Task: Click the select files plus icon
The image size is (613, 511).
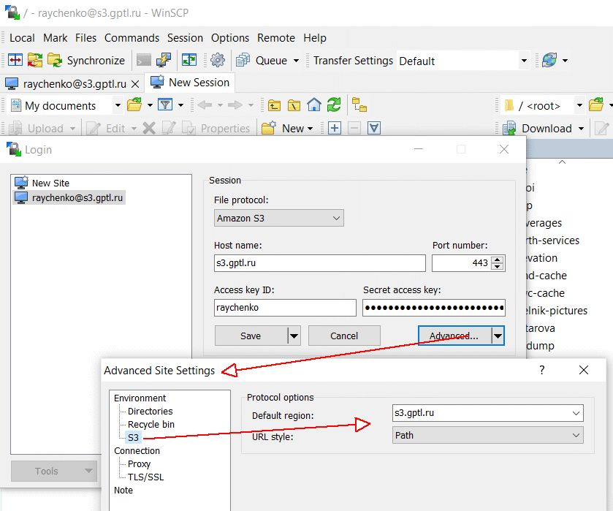Action: coord(334,128)
